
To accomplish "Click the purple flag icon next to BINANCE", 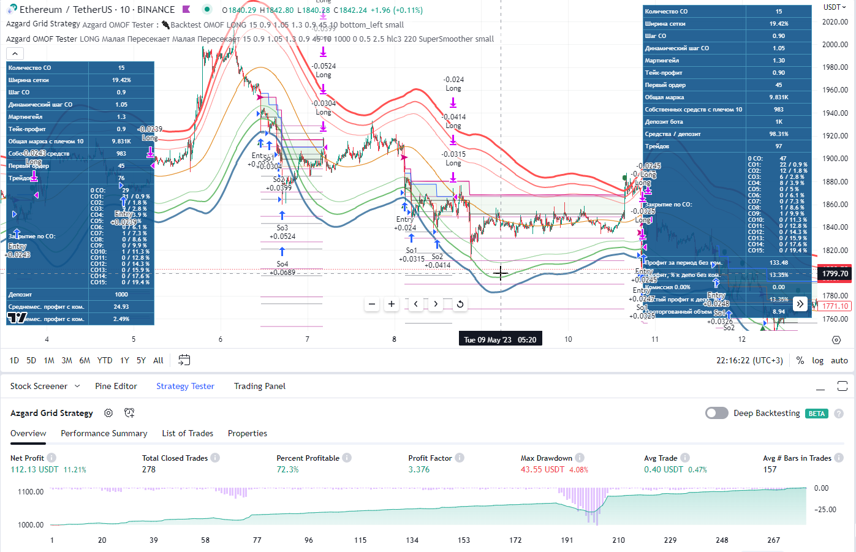I will (x=186, y=9).
